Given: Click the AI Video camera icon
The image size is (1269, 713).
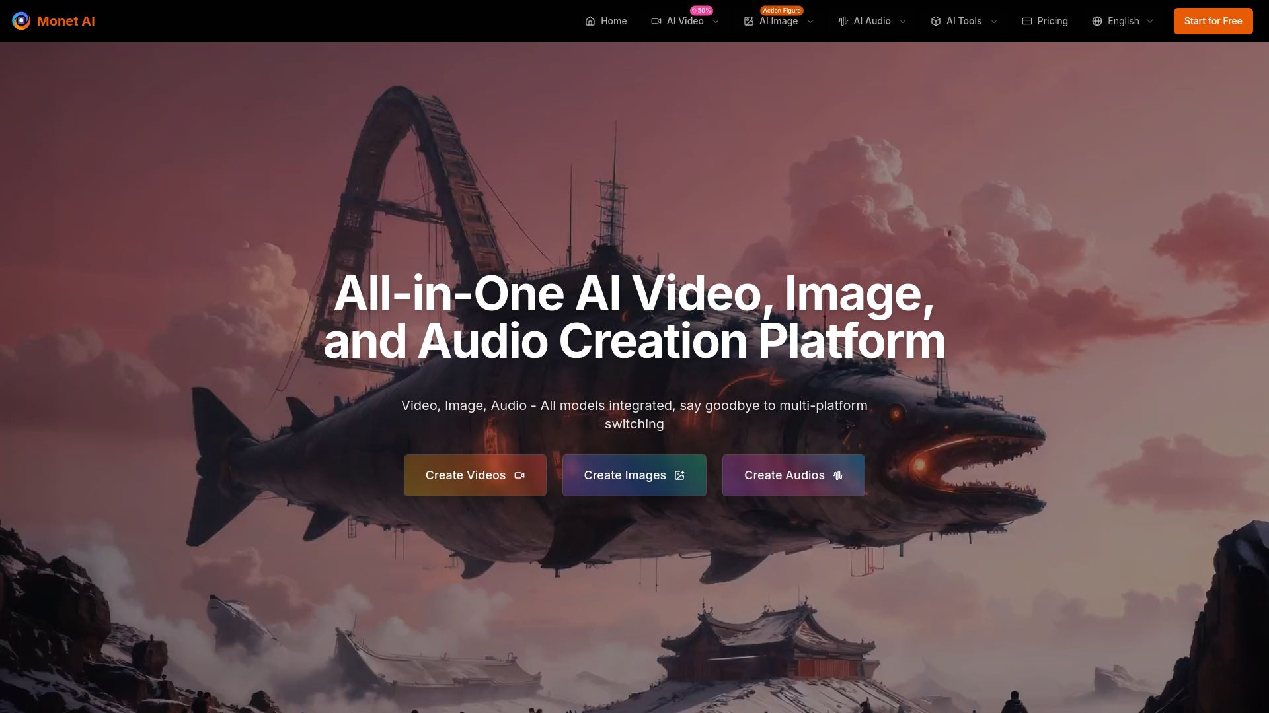Looking at the screenshot, I should (656, 21).
